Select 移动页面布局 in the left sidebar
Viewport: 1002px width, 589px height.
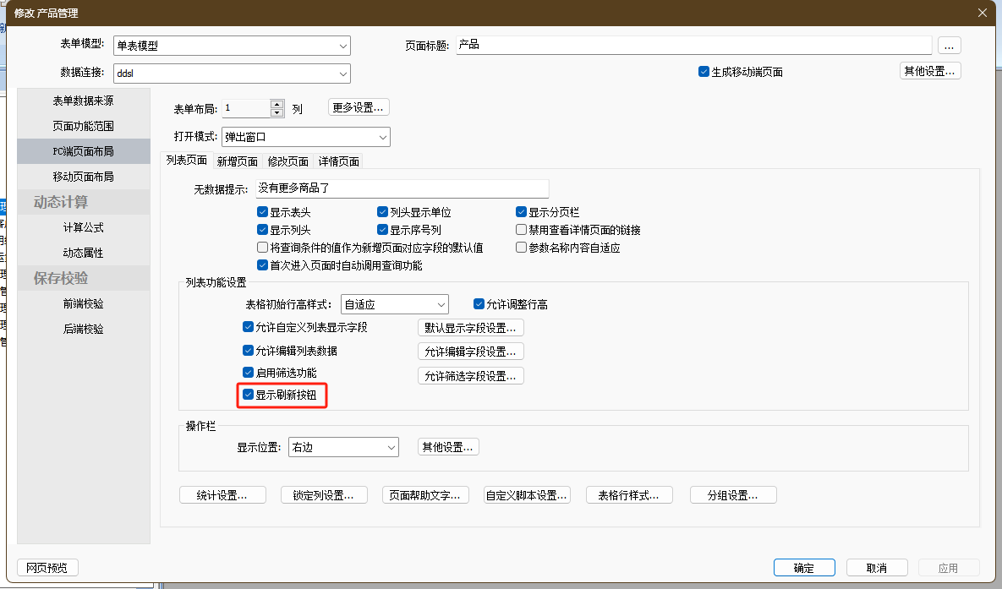click(83, 177)
